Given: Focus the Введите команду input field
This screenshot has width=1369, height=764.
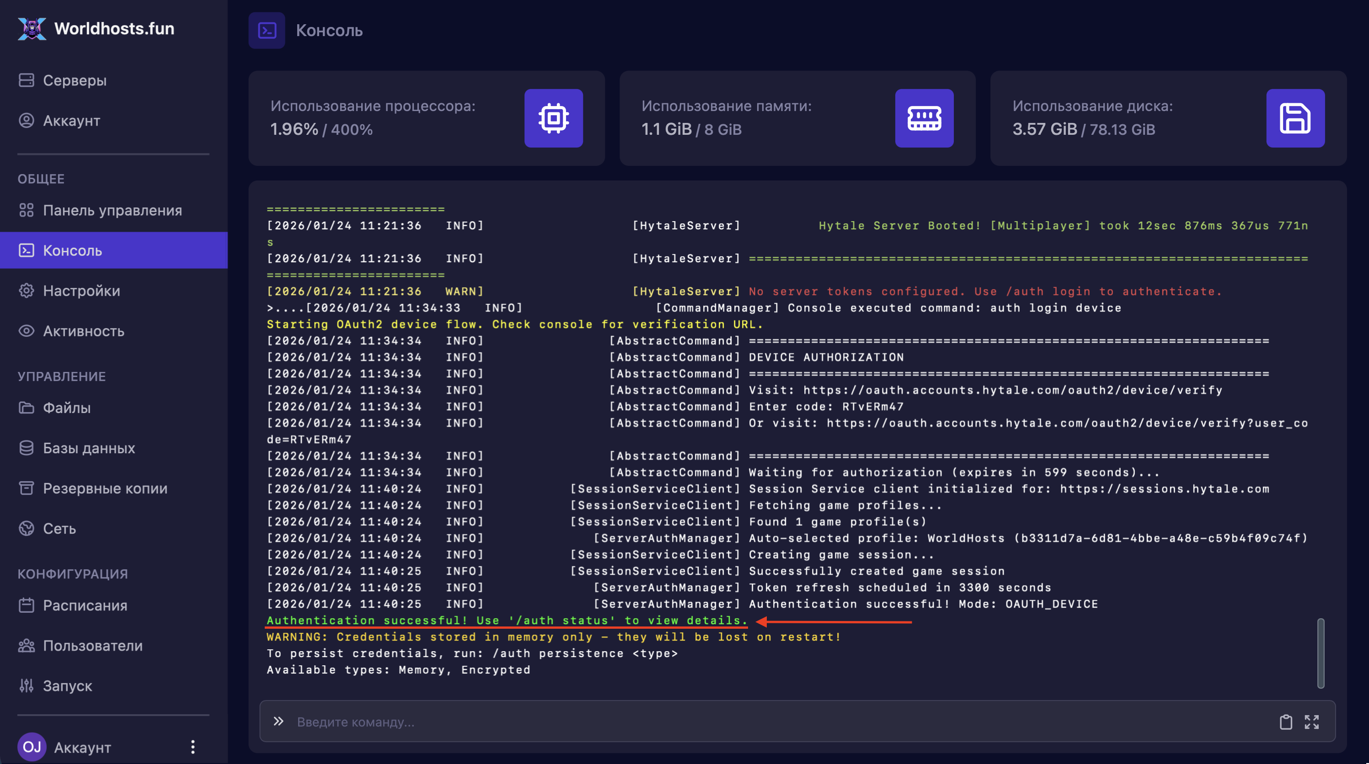Looking at the screenshot, I should [744, 722].
